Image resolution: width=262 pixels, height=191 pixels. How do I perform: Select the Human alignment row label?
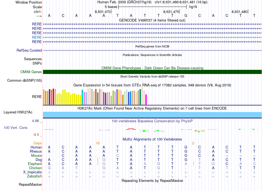click(x=36, y=147)
